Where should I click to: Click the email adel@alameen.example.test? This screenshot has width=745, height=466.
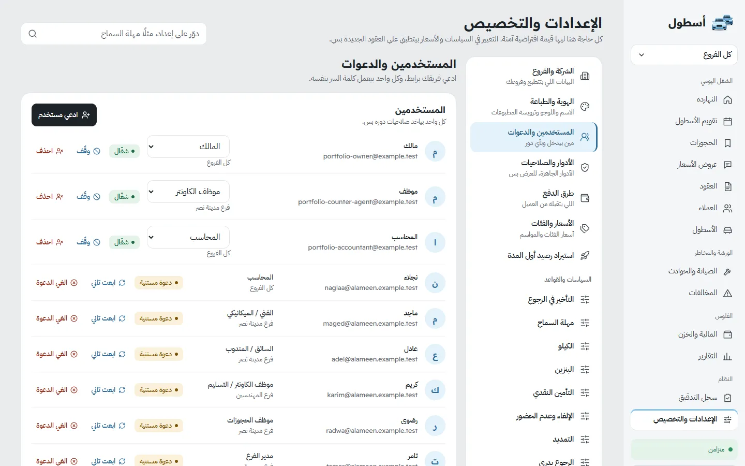pos(375,359)
